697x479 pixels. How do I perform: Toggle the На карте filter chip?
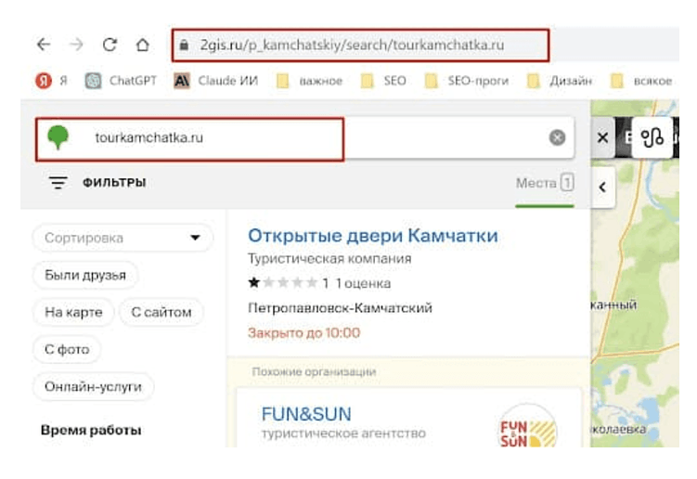(73, 312)
